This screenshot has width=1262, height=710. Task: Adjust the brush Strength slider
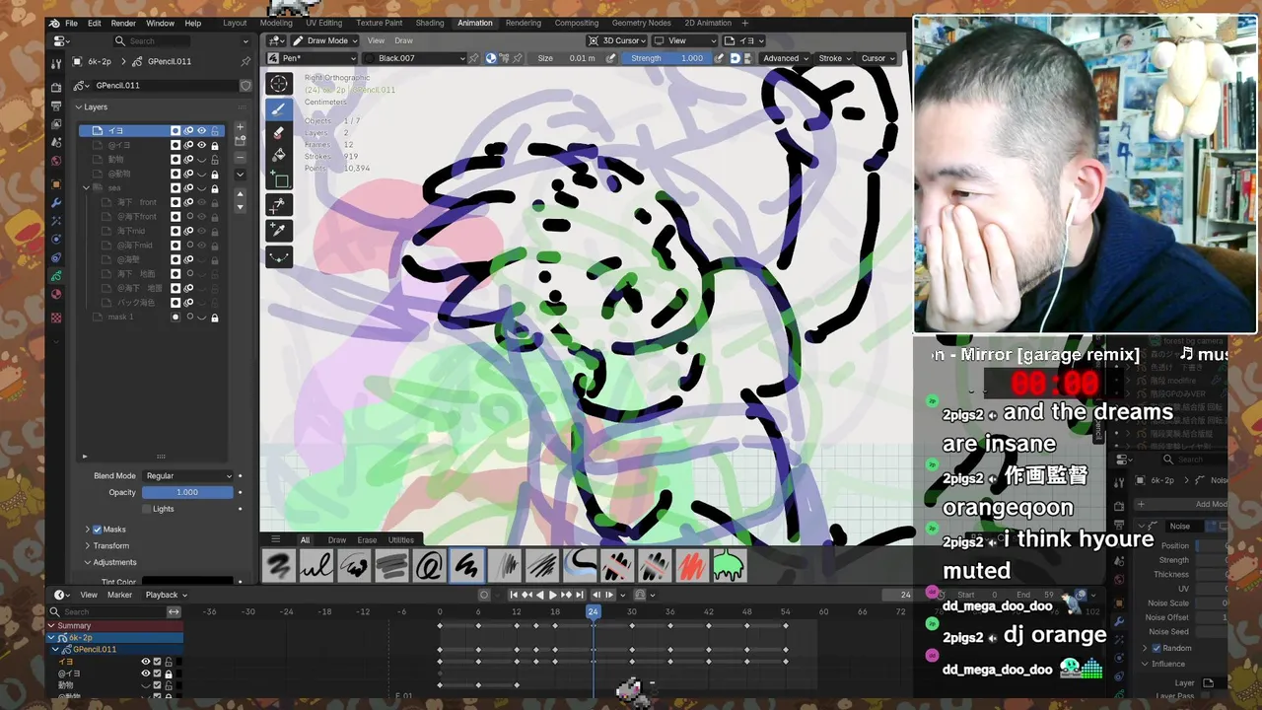[667, 58]
